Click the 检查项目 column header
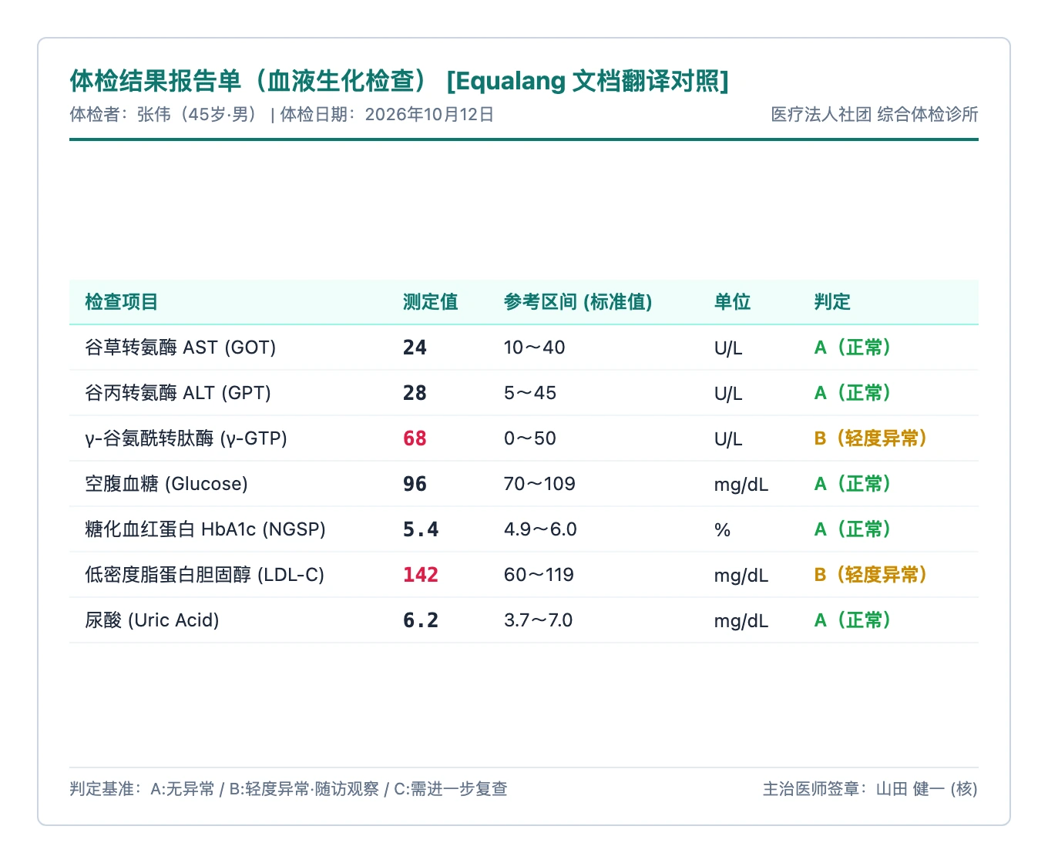Image resolution: width=1048 pixels, height=863 pixels. 122,302
